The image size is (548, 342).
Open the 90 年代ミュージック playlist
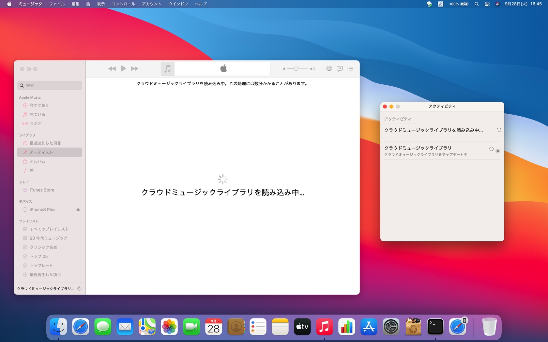pyautogui.click(x=48, y=238)
